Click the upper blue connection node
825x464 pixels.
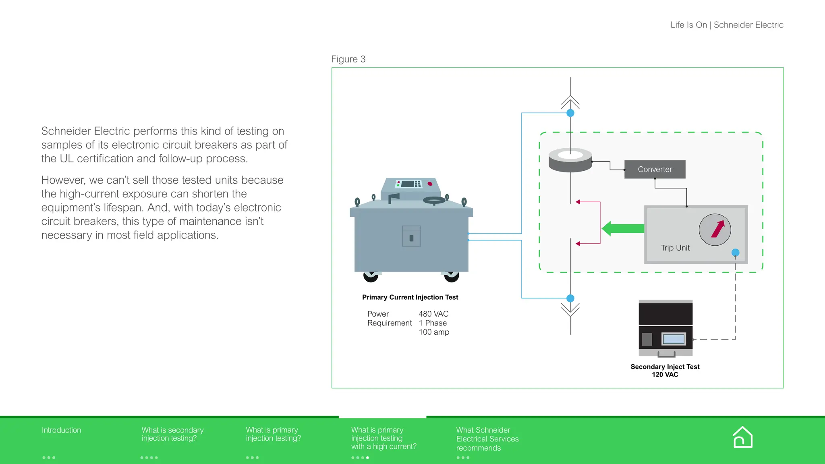tap(570, 113)
